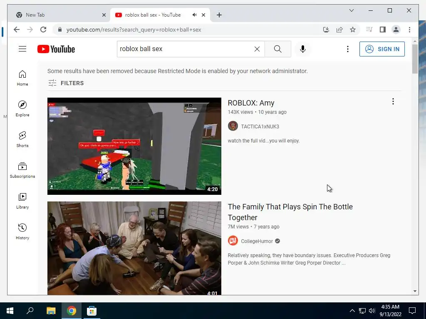Open the network icon in system tray
The image size is (426, 319).
[x=362, y=311]
